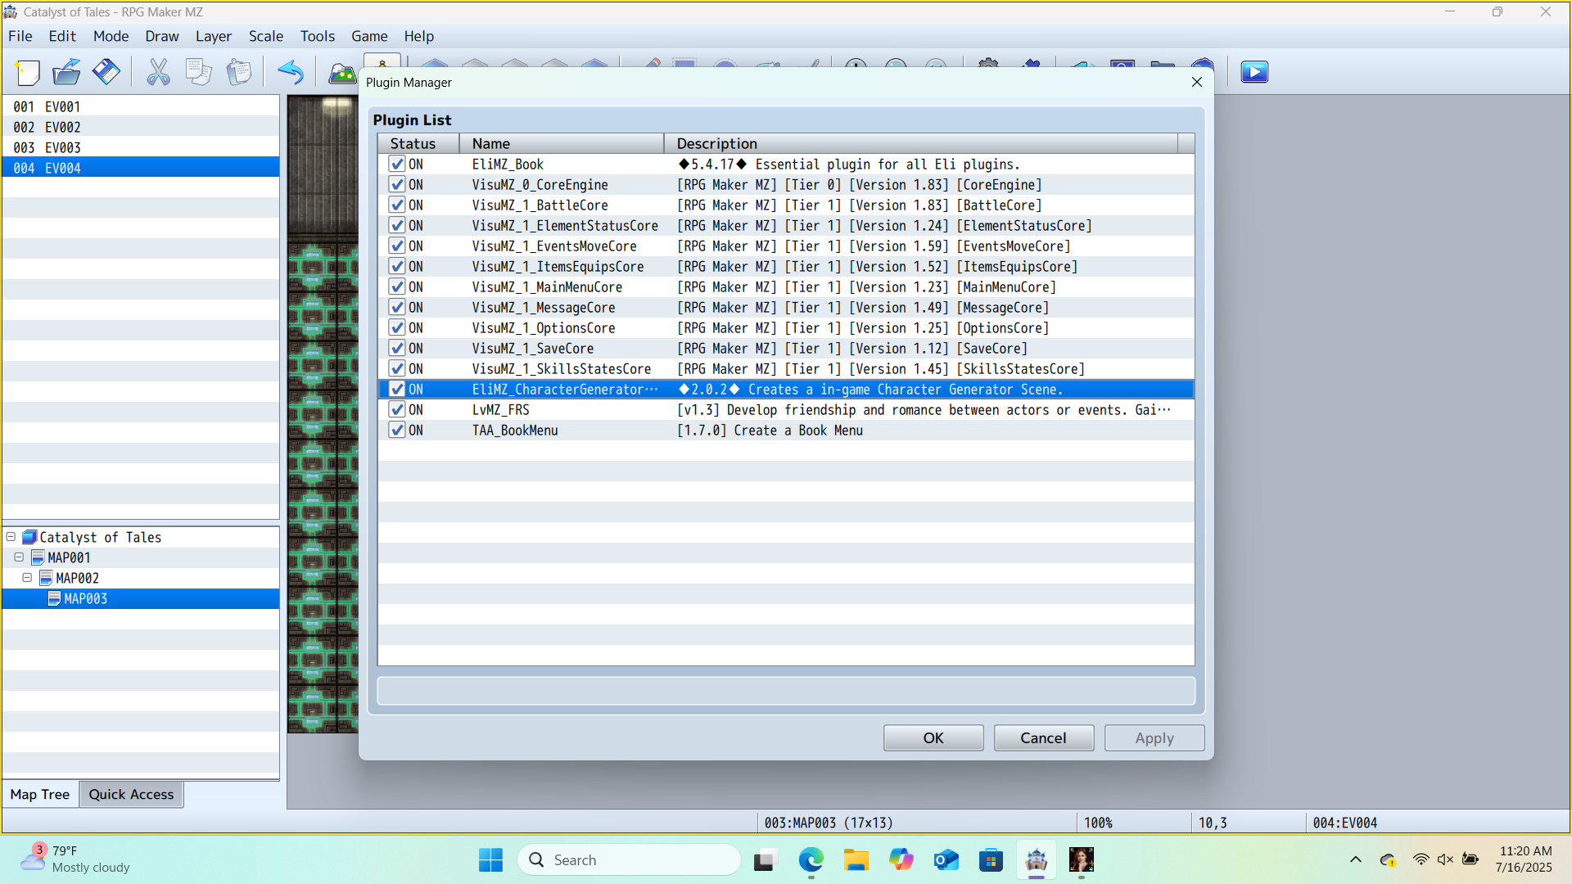Open Outlook from the taskbar
Viewport: 1572px width, 884px height.
click(946, 860)
